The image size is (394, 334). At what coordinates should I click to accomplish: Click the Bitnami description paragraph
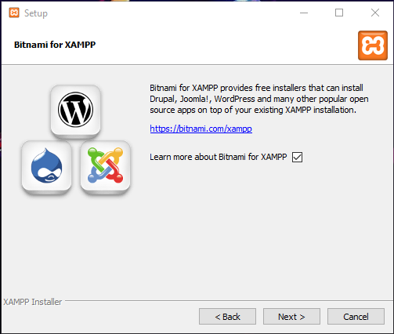click(259, 99)
